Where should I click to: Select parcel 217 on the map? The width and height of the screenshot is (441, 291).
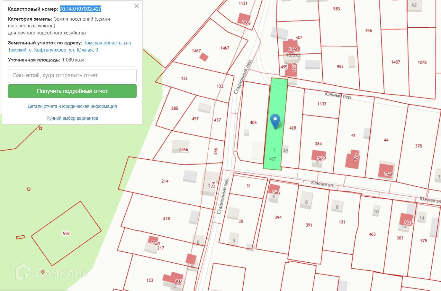click(161, 248)
